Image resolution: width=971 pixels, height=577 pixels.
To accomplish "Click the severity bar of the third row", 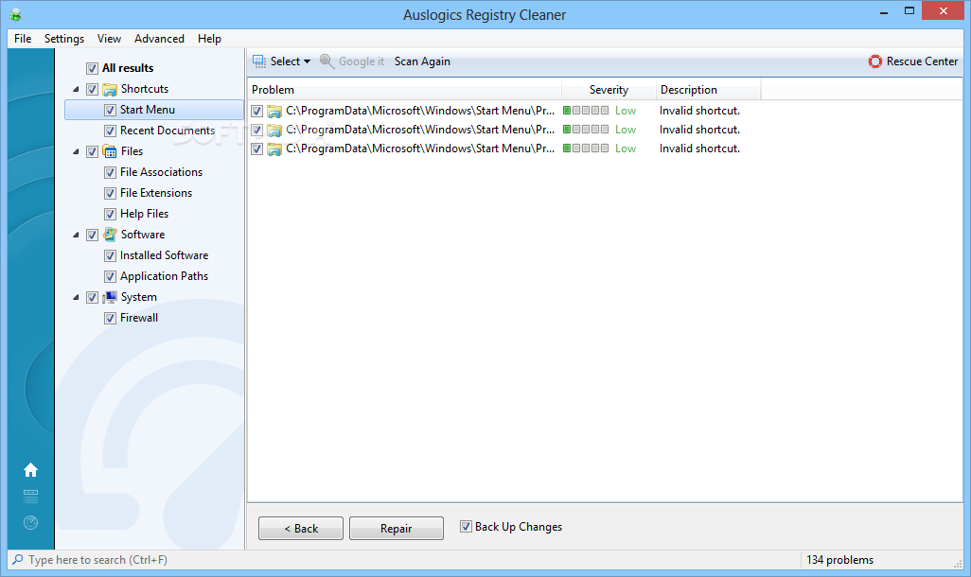I will (586, 149).
